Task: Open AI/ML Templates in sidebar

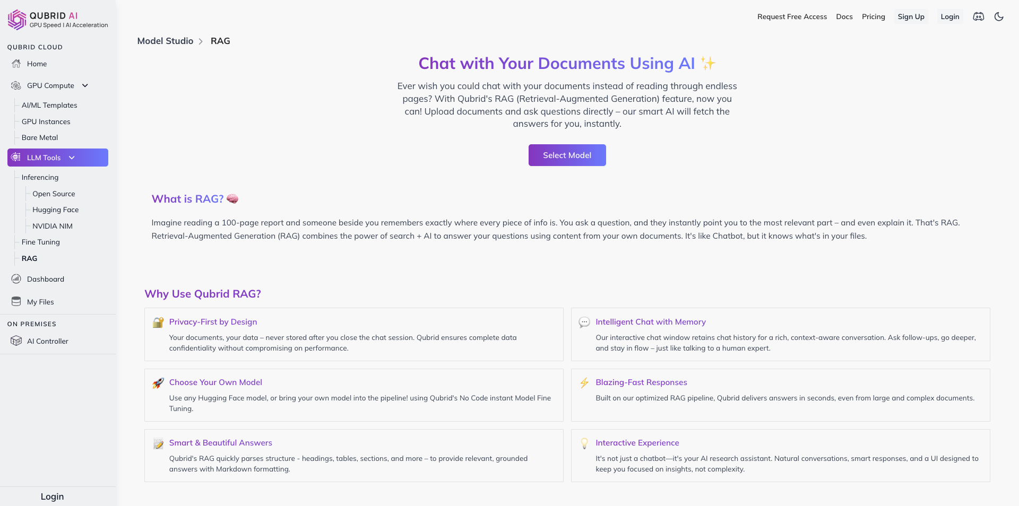Action: pyautogui.click(x=49, y=105)
